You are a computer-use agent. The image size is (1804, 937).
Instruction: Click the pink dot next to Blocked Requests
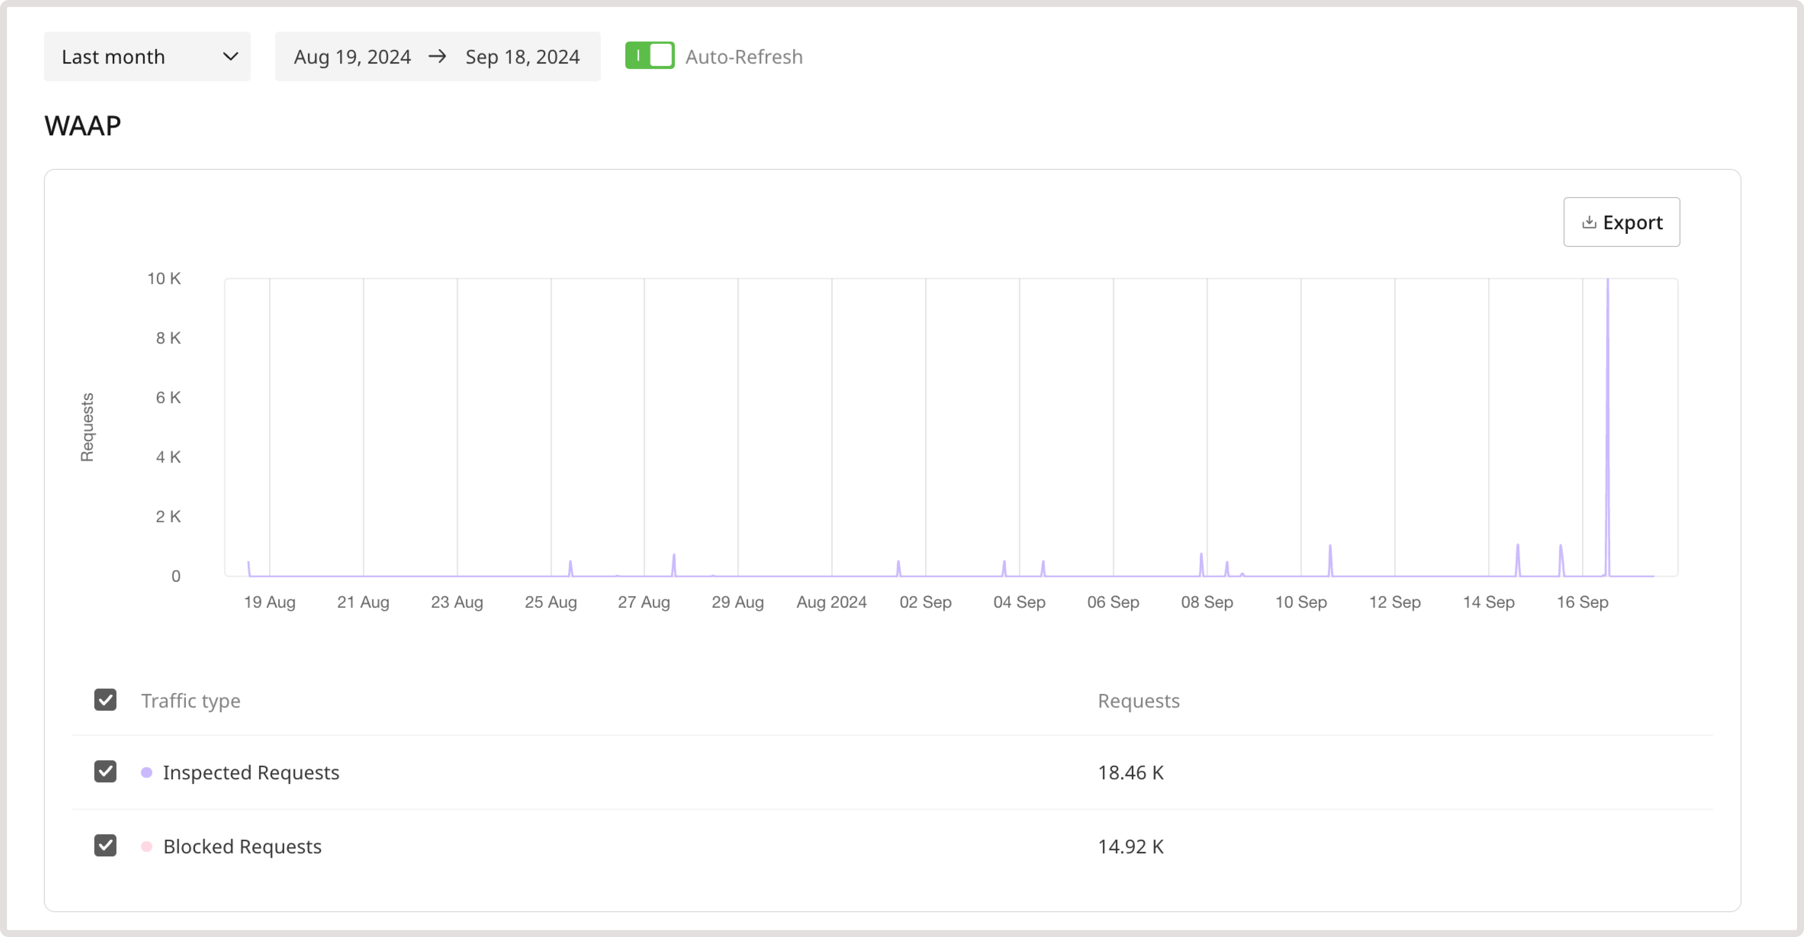(x=146, y=846)
